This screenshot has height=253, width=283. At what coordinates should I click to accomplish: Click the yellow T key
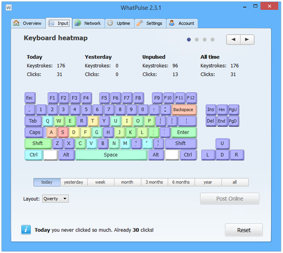(93, 121)
